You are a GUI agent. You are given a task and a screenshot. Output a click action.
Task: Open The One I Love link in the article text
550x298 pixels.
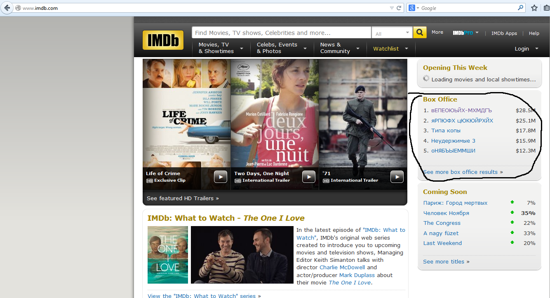click(x=350, y=283)
